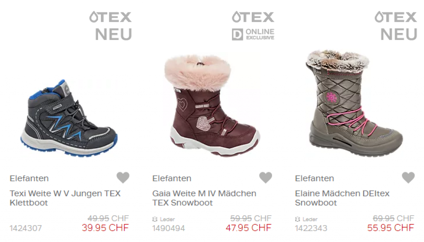The image size is (424, 242).
Task: Open Gaia Weite M IV Mädchen TEX Snowboot link
Action: 204,198
